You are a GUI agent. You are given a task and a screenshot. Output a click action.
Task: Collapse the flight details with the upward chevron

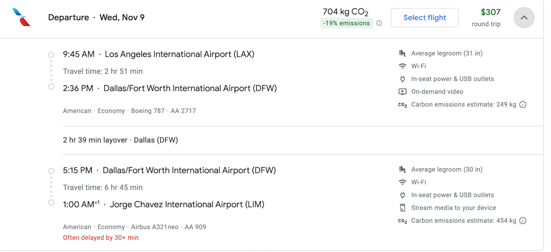(524, 17)
